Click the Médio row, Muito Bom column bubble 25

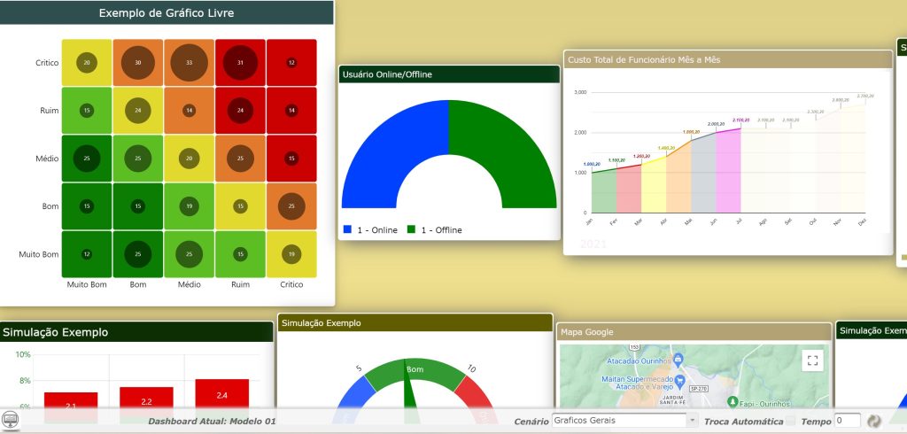click(x=87, y=159)
